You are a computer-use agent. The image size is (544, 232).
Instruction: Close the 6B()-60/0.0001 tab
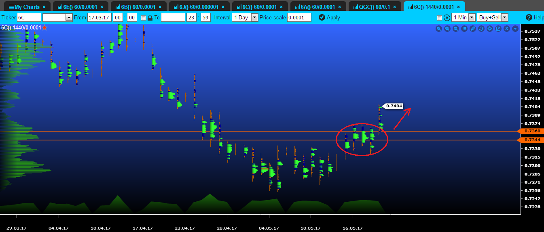[x=159, y=7]
